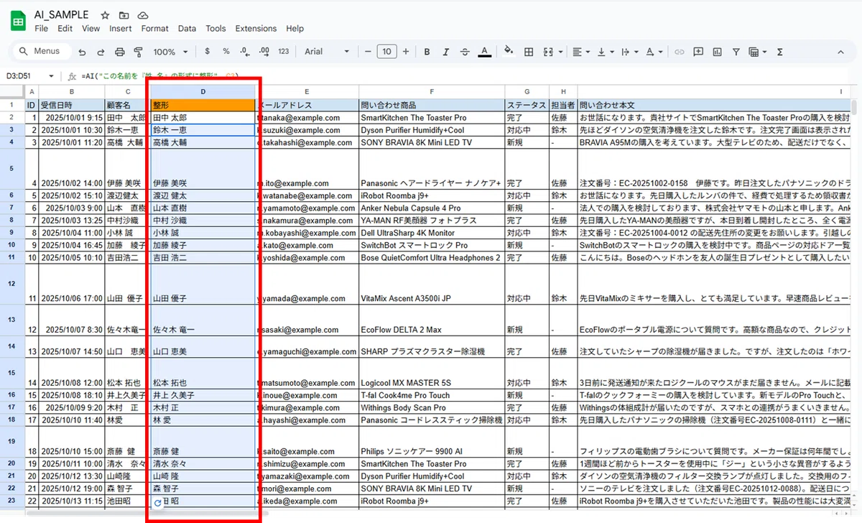Increase decimal places button
Viewport: 862px width, 523px height.
[x=264, y=52]
